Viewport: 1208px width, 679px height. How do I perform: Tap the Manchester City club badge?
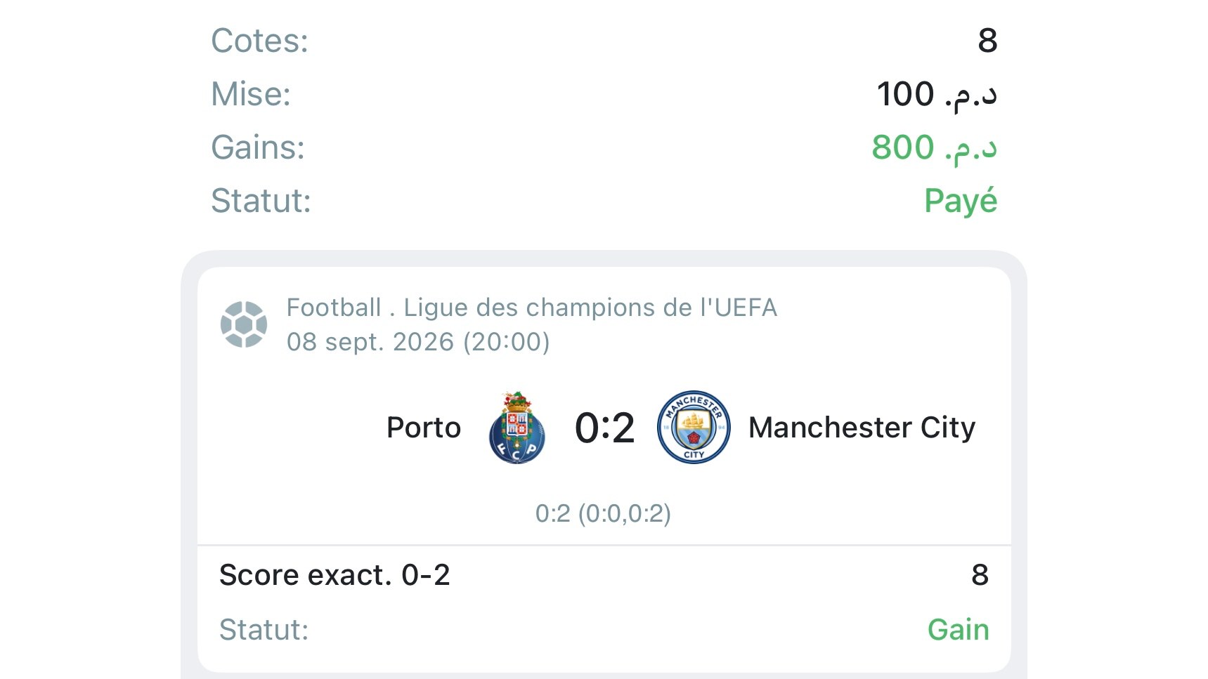pyautogui.click(x=694, y=427)
